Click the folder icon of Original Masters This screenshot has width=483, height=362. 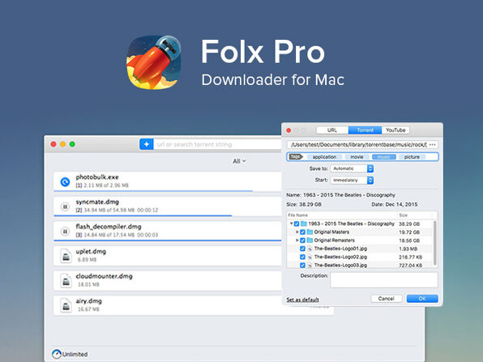[x=310, y=232]
